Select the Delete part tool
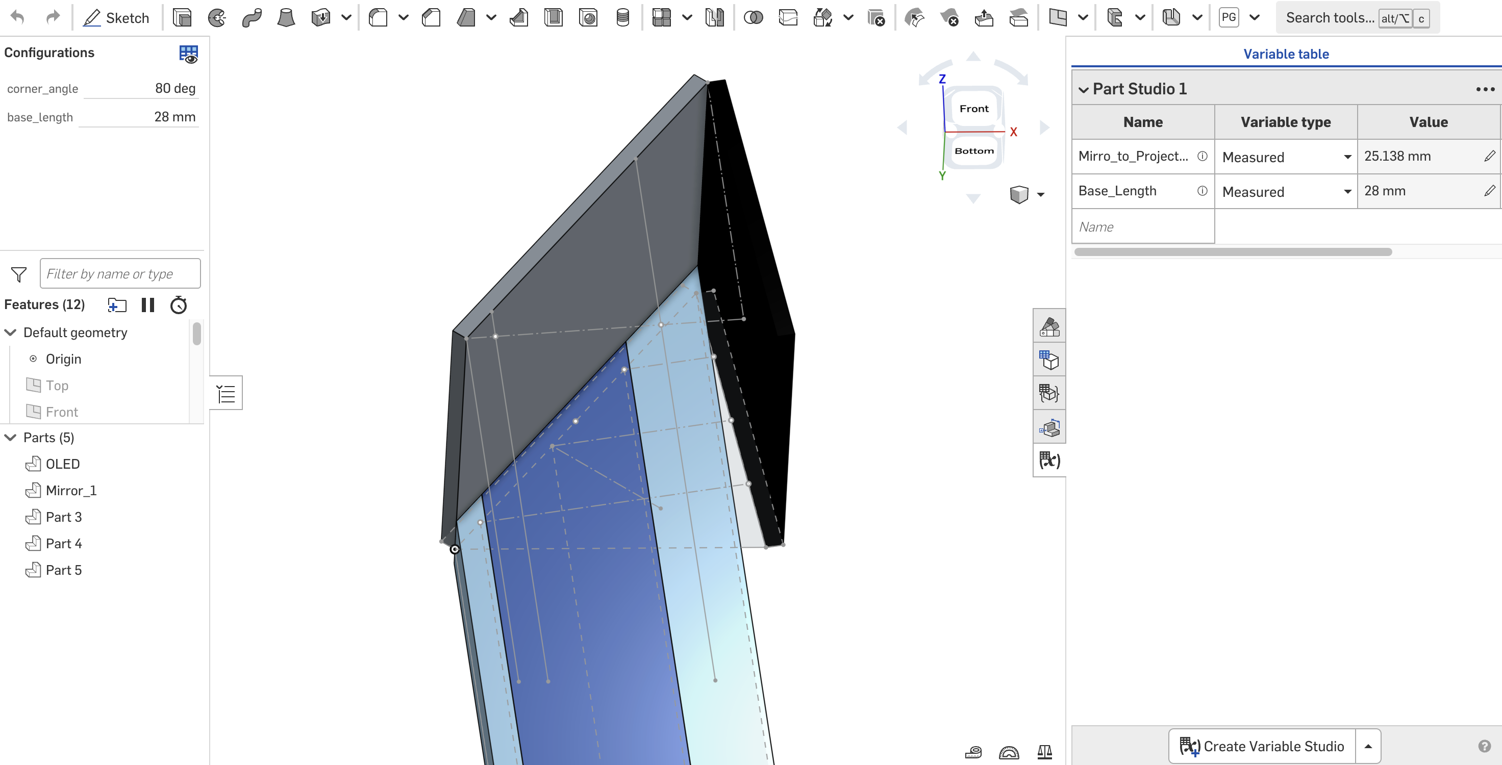 876,18
